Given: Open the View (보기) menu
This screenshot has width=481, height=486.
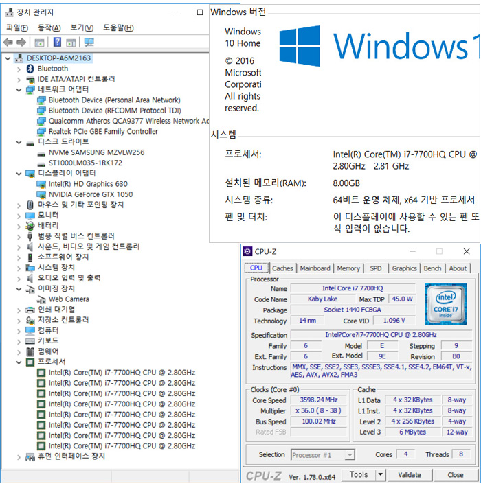Looking at the screenshot, I should [82, 28].
